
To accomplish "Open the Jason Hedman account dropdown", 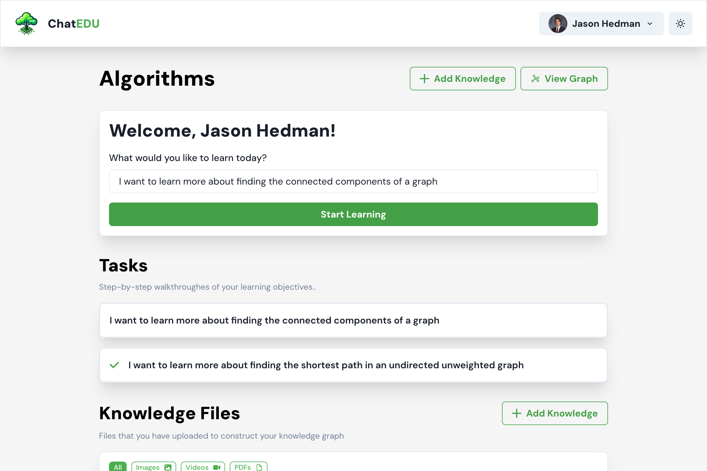I will tap(606, 24).
